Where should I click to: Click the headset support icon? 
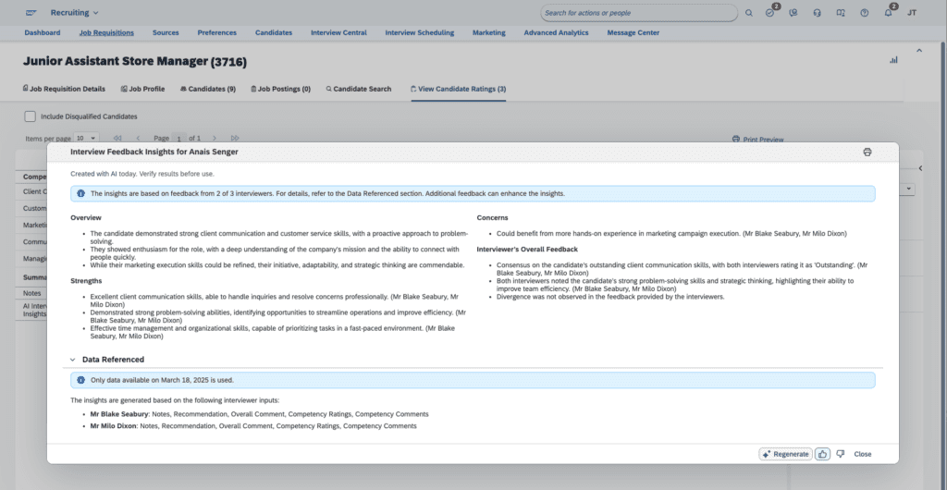818,13
